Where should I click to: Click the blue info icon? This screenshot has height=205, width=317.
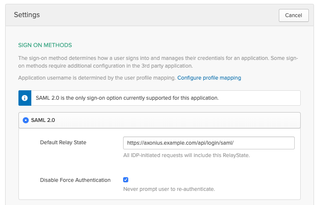25,98
